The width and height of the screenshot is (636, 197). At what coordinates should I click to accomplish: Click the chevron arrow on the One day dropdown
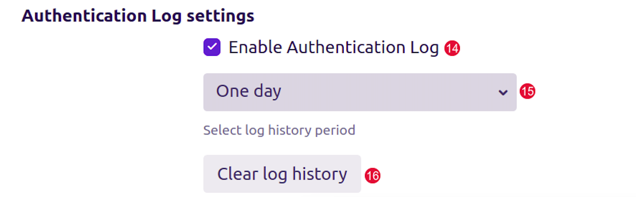click(x=503, y=92)
